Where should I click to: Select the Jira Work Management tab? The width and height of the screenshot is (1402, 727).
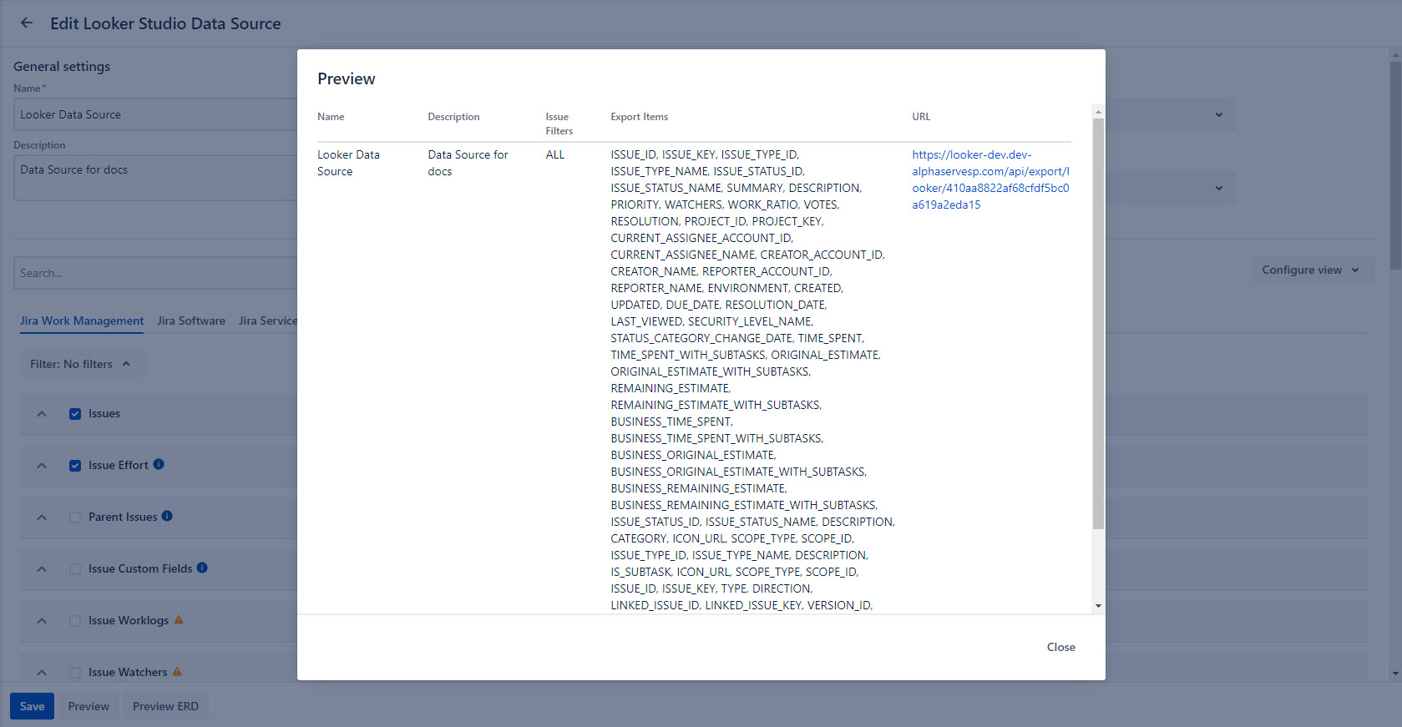coord(82,321)
